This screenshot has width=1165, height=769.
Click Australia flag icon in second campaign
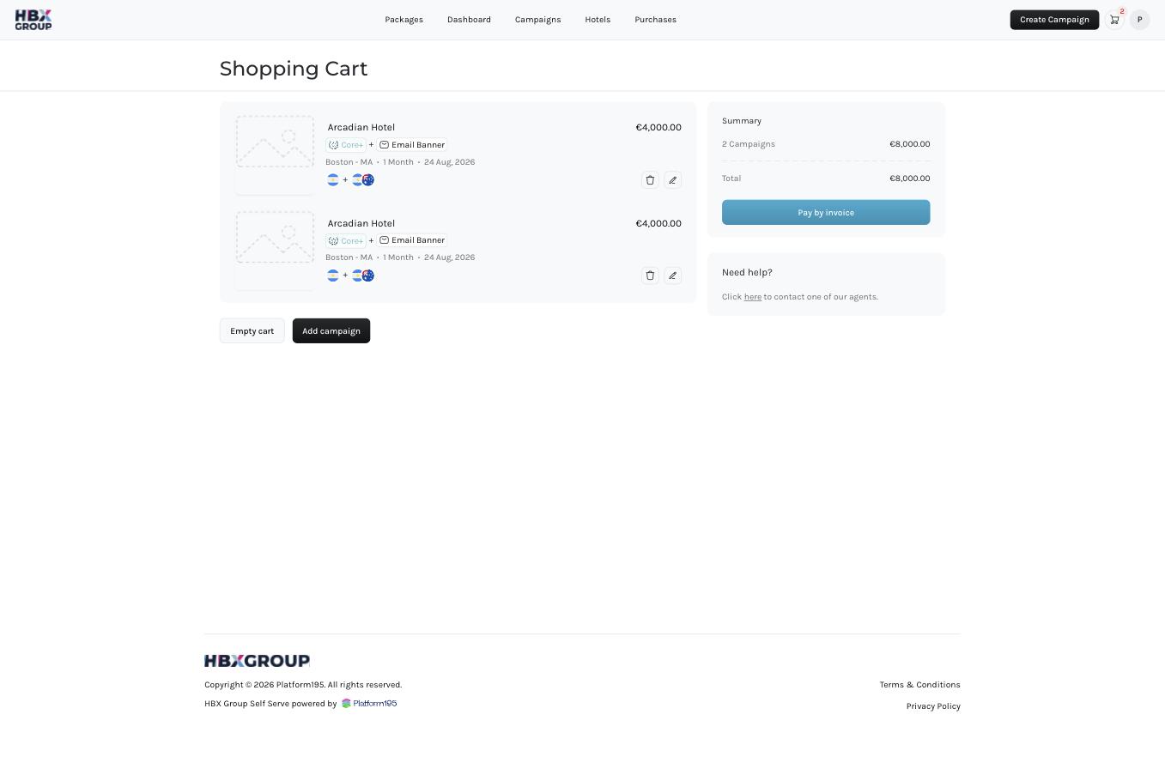(x=368, y=276)
